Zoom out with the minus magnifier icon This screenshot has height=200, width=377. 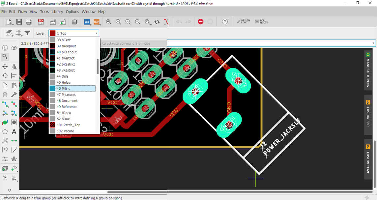128,22
